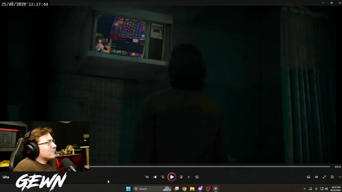342x192 pixels.
Task: Seek along the video progress bar
Action: (x=210, y=167)
